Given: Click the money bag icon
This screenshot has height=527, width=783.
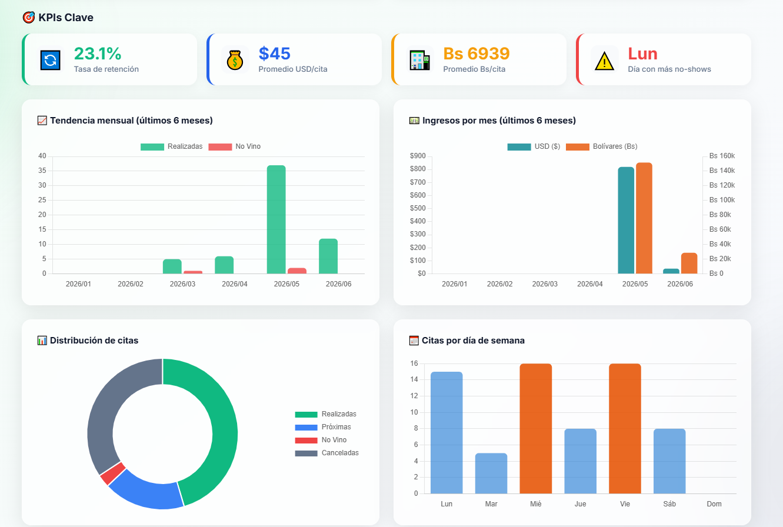Looking at the screenshot, I should click(x=235, y=60).
